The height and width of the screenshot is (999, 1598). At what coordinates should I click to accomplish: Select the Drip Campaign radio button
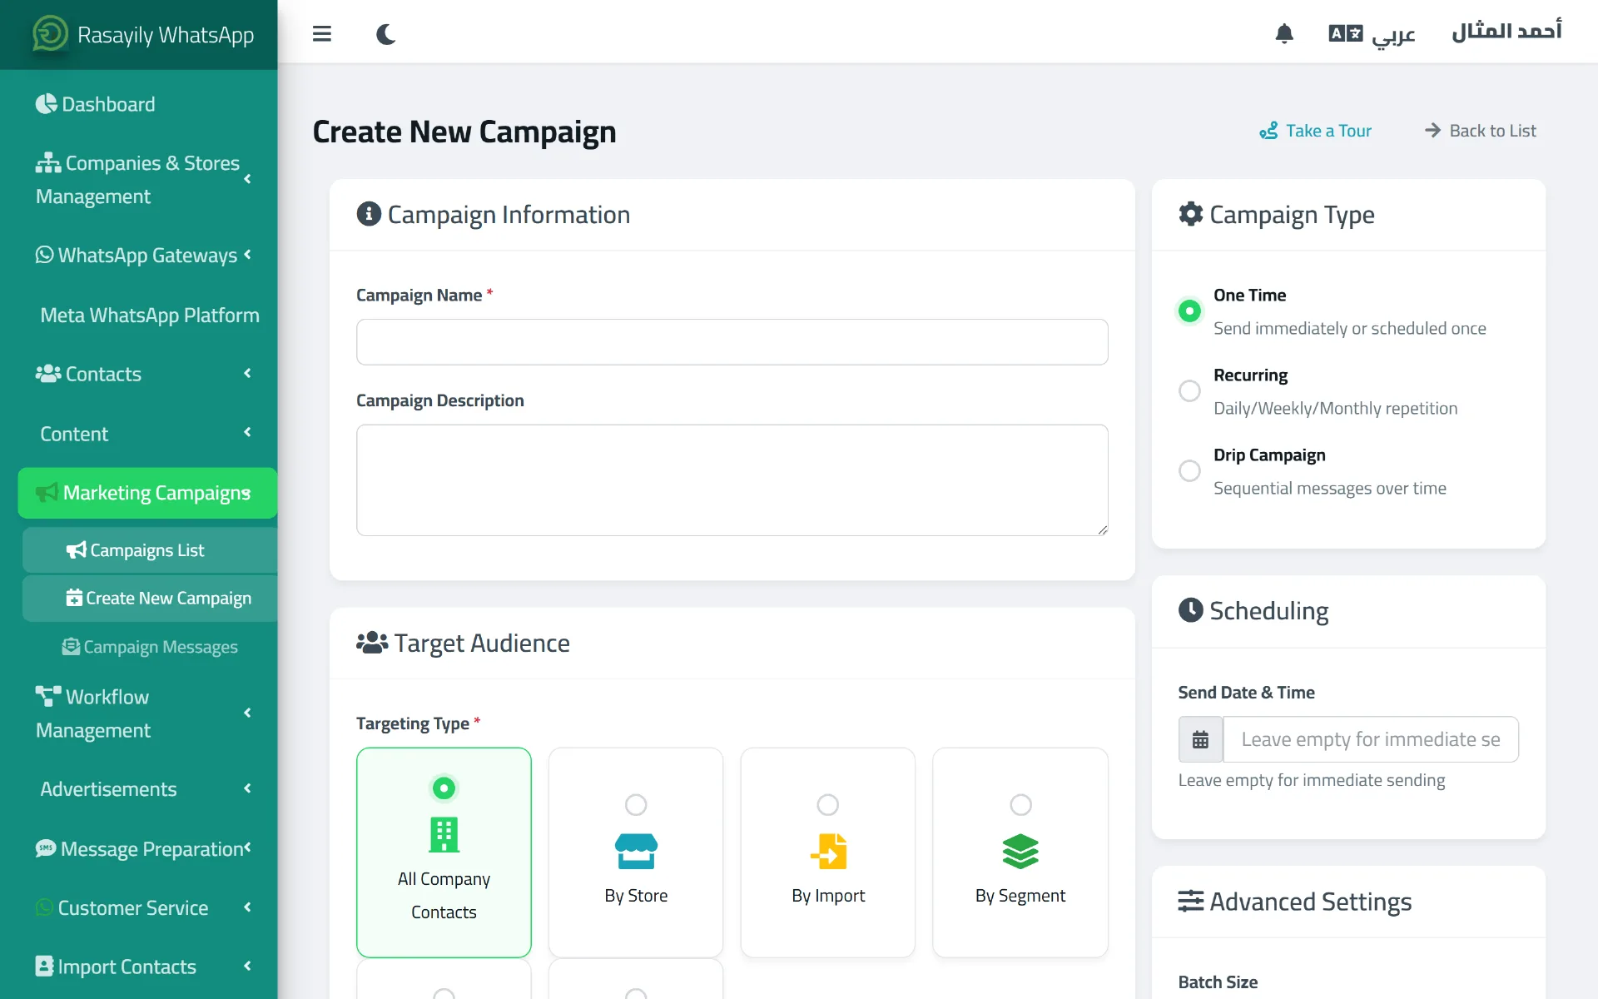pyautogui.click(x=1189, y=471)
